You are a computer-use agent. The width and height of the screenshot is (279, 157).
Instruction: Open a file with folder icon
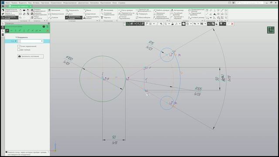tap(24, 10)
